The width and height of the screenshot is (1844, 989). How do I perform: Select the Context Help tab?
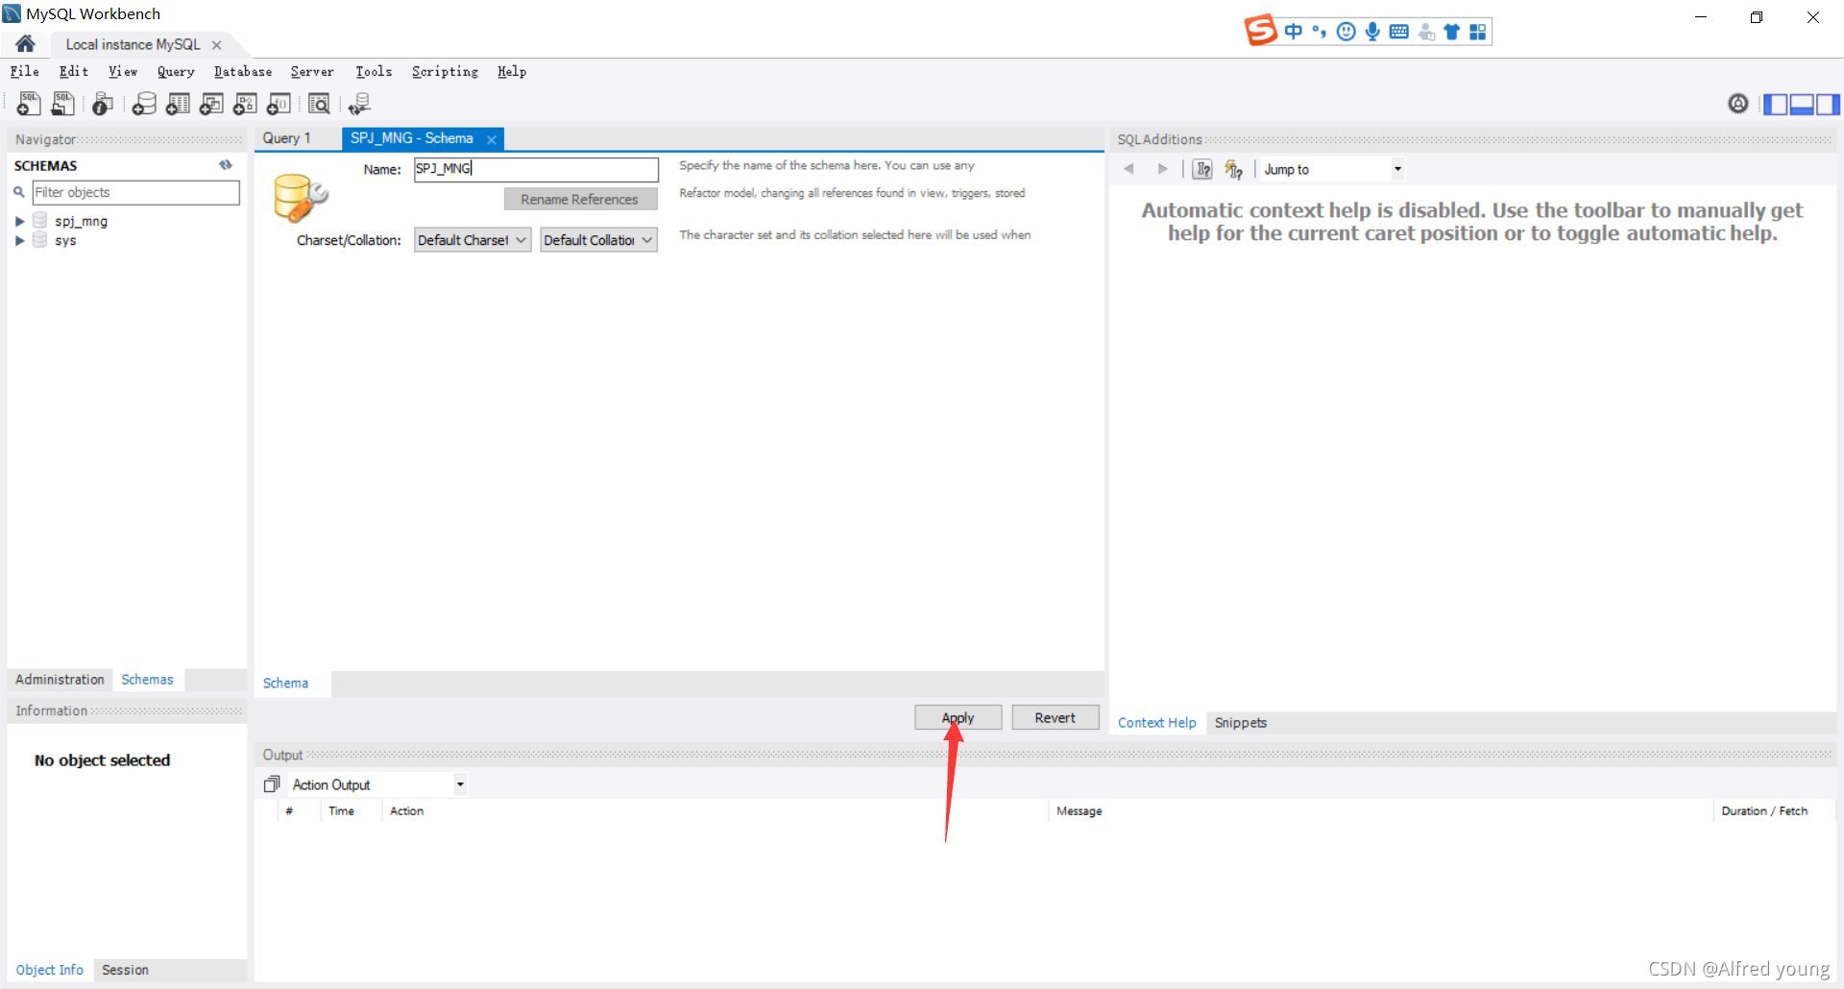[x=1156, y=722]
